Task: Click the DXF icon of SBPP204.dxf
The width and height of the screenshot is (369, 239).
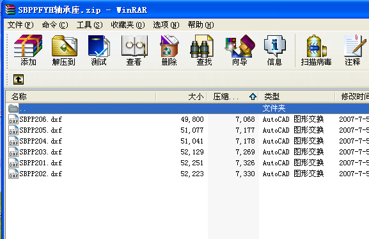Action: (13, 141)
